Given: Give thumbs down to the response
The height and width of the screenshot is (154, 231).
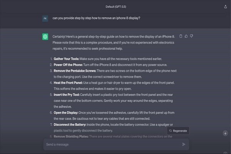Looking at the screenshot, I should (191, 36).
